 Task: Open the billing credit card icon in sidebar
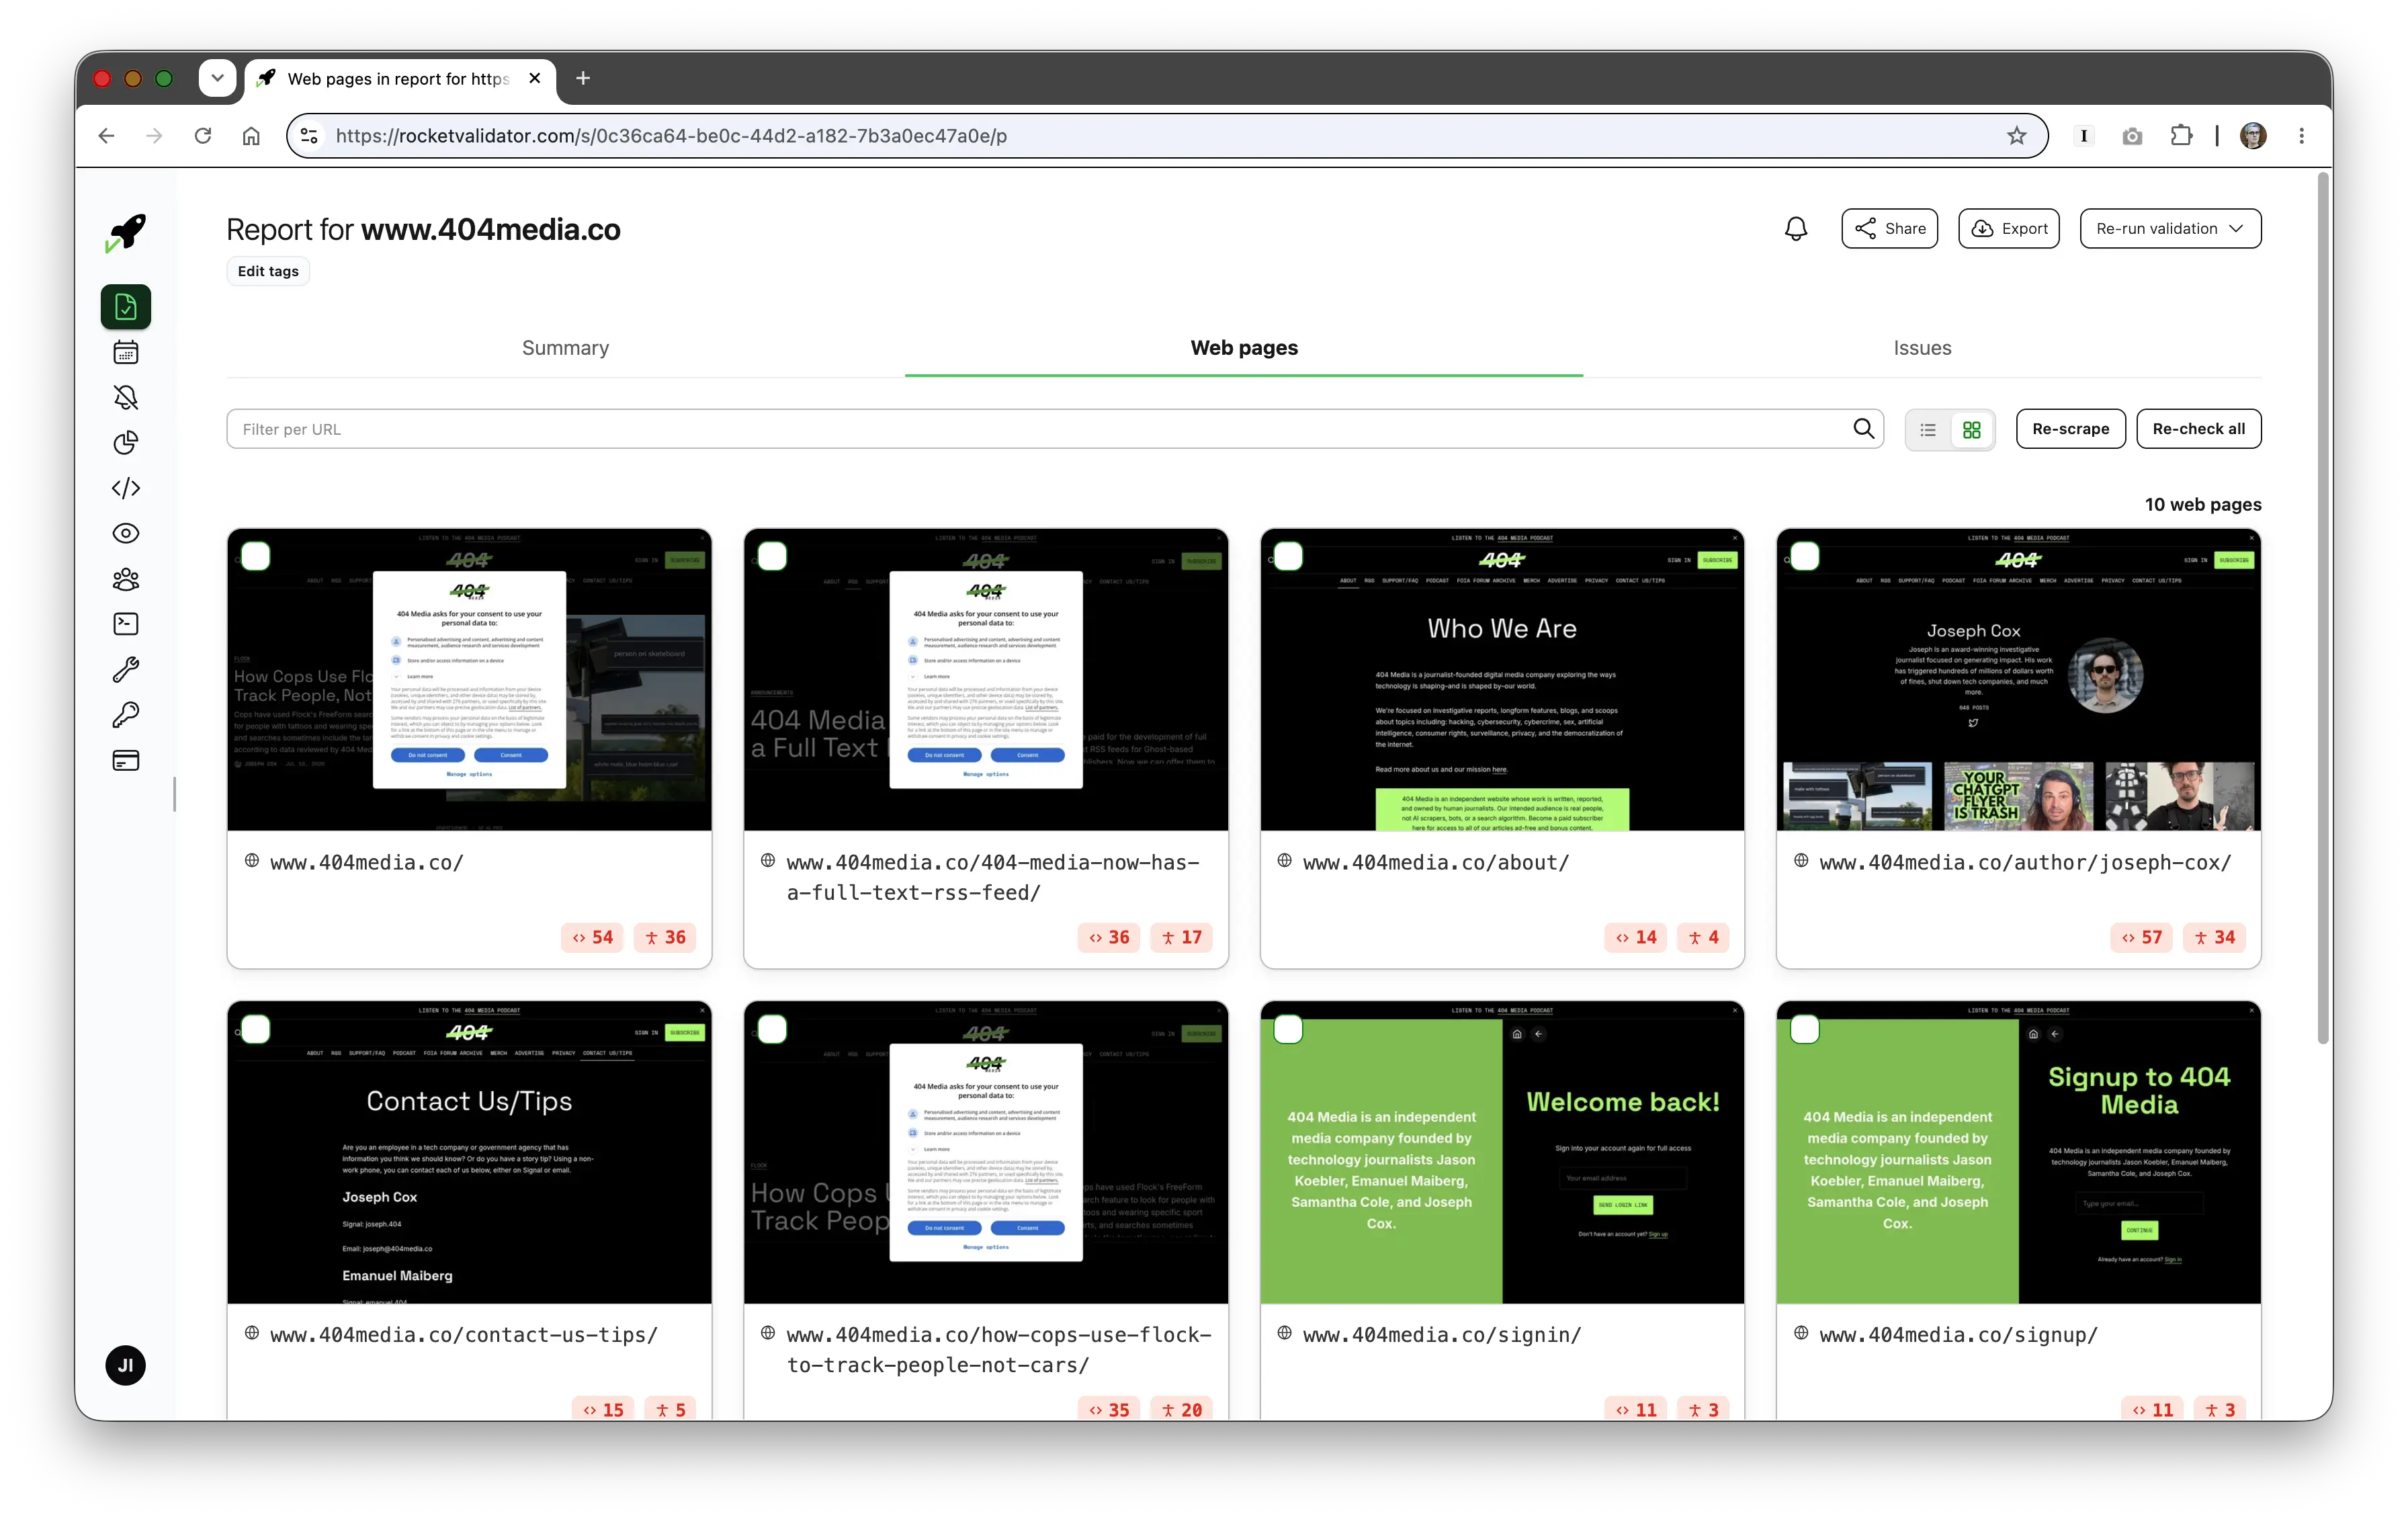tap(126, 761)
